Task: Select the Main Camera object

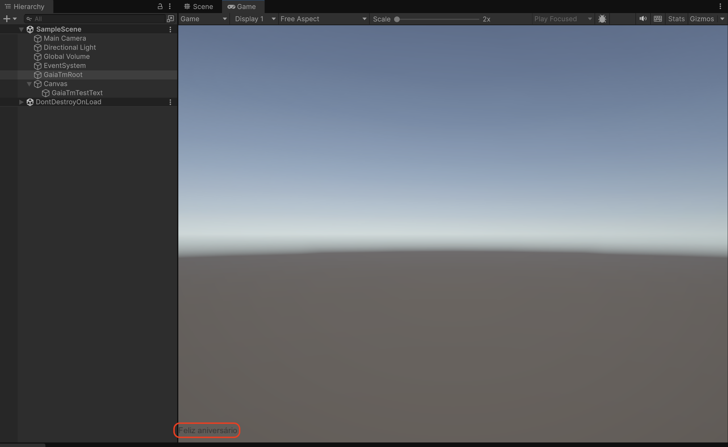Action: [65, 38]
